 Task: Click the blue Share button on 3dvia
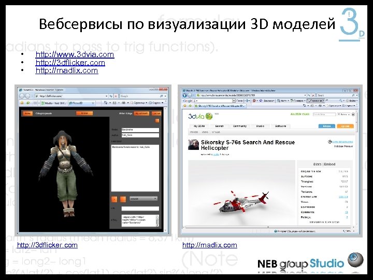tap(326, 126)
